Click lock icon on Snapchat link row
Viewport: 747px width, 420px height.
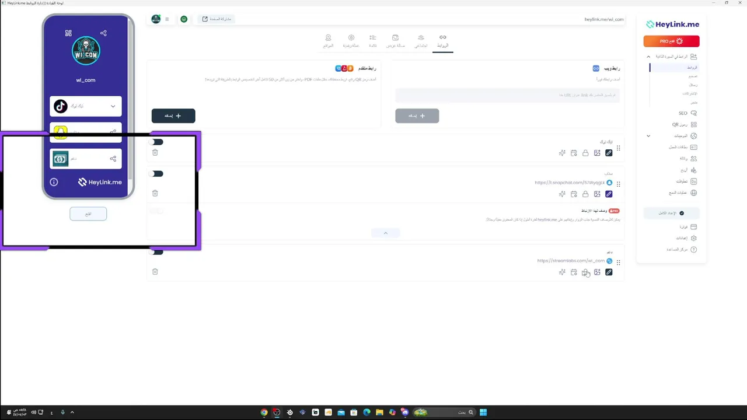click(585, 194)
